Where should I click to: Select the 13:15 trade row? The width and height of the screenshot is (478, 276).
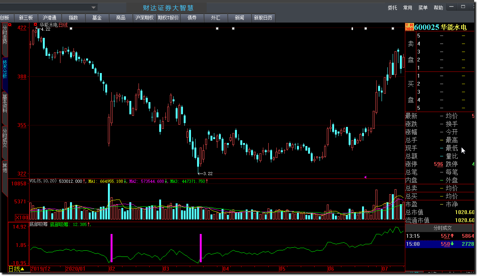440,236
